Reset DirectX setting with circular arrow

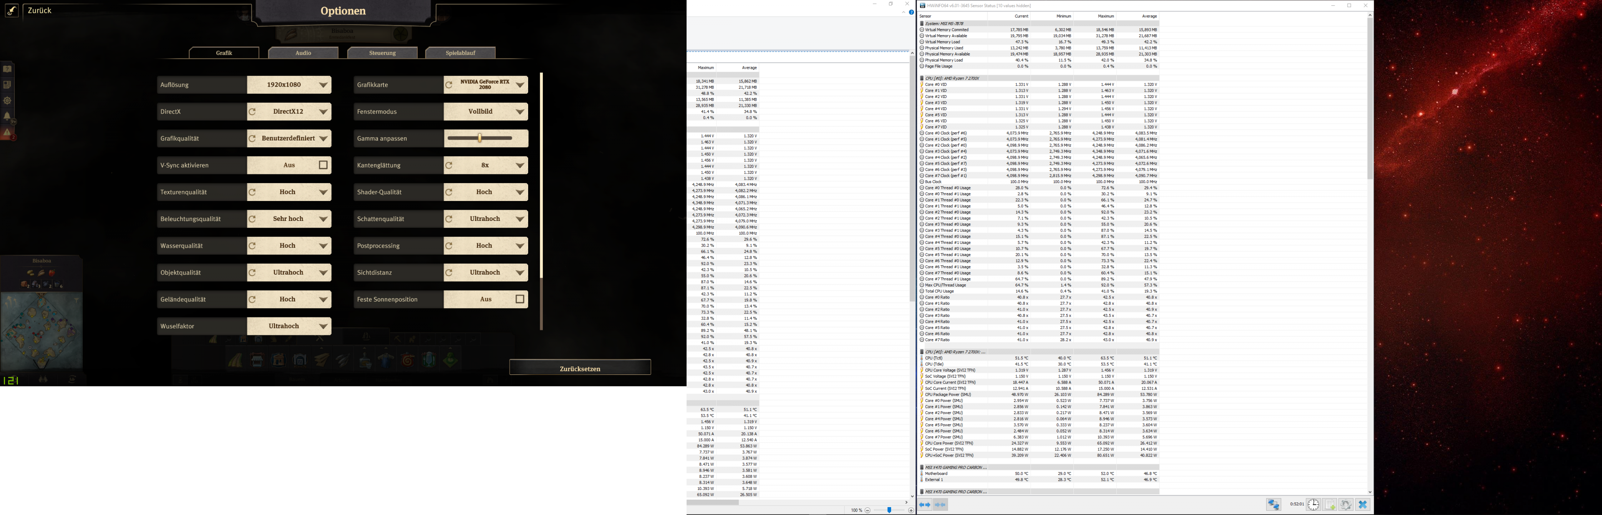(252, 112)
